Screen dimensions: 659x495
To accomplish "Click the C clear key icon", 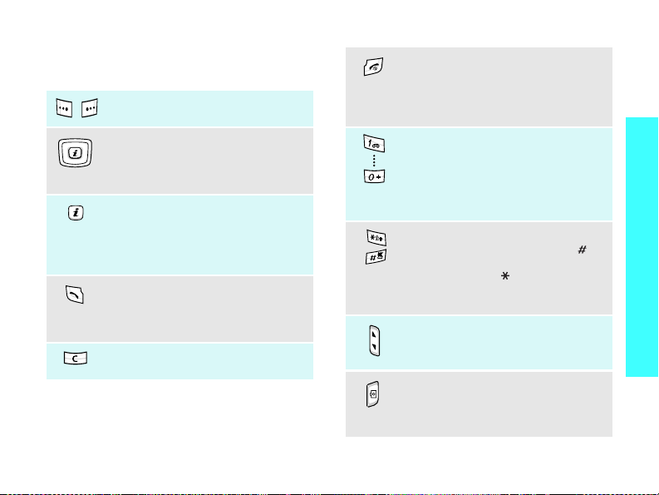I will click(76, 359).
